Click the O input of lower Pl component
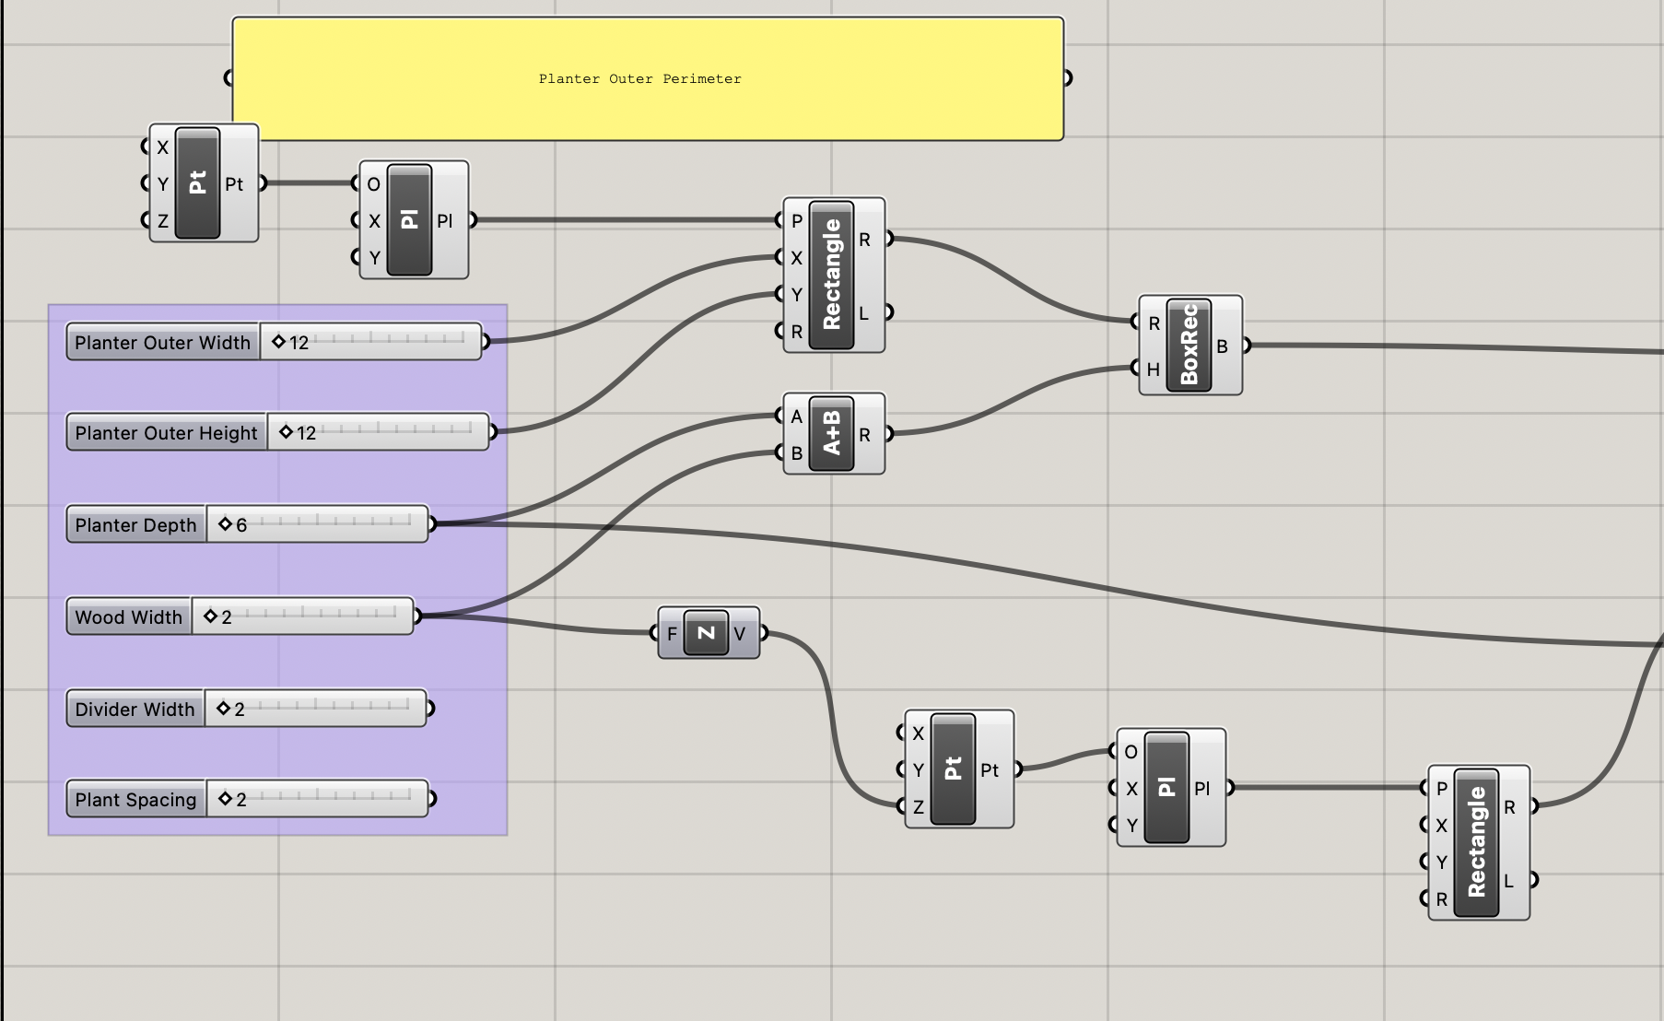The width and height of the screenshot is (1664, 1021). coord(1131,752)
